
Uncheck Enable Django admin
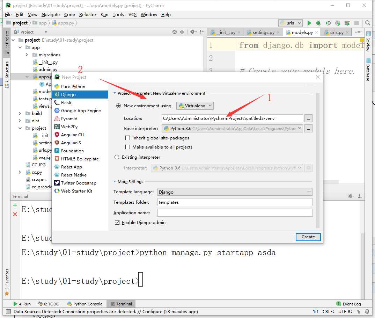(117, 223)
